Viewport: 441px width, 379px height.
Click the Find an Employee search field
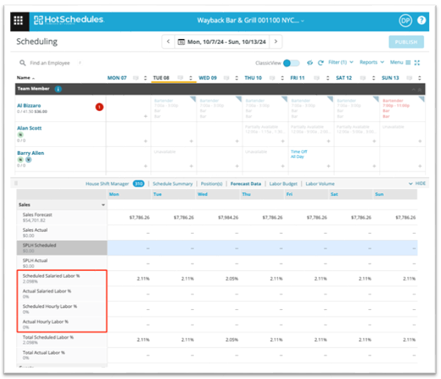pyautogui.click(x=56, y=63)
